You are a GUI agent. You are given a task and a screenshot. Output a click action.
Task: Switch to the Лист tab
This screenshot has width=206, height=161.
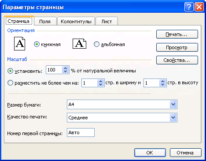(x=107, y=21)
